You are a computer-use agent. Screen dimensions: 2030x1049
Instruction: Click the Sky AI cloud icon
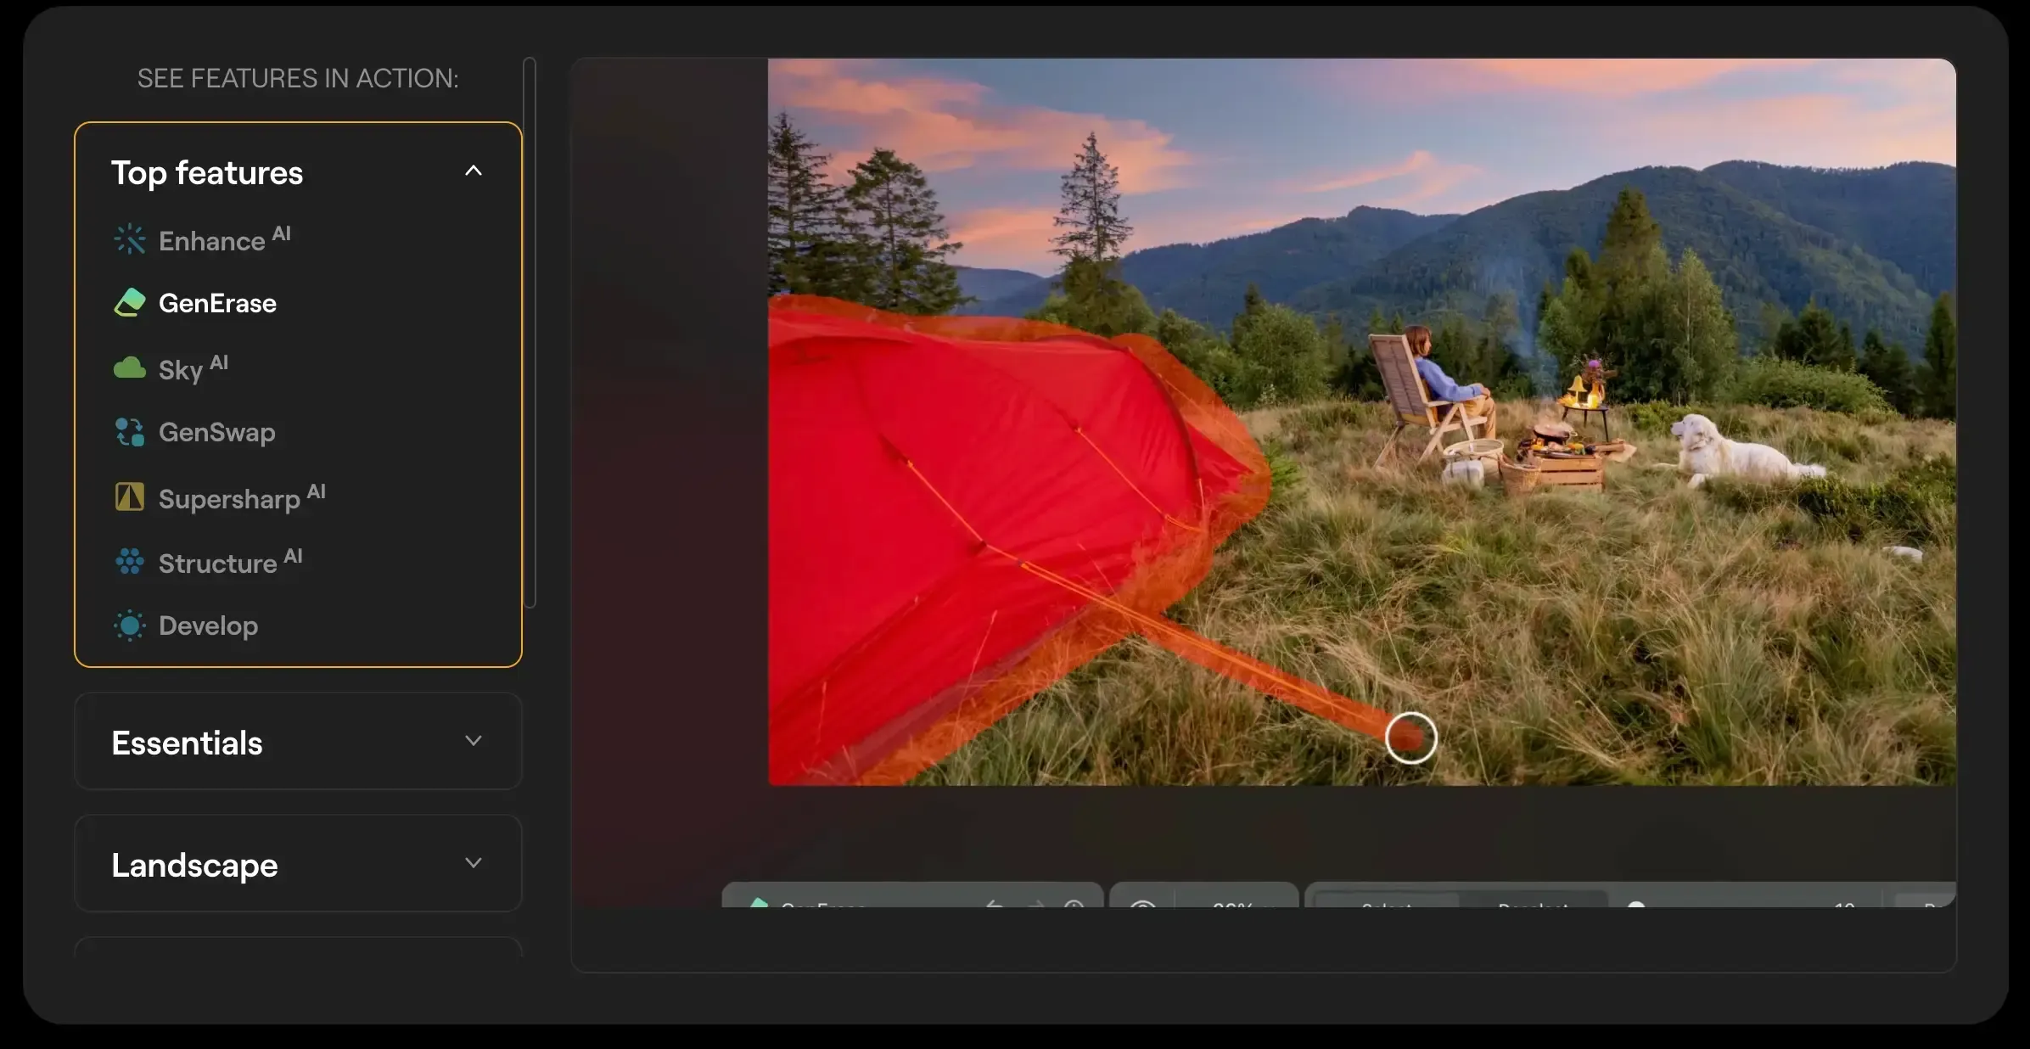[x=130, y=367]
